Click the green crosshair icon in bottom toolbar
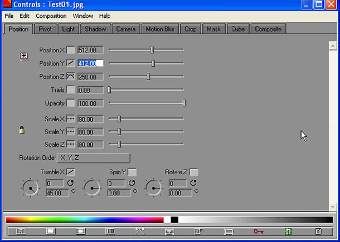This screenshot has width=340, height=242. coord(288,231)
